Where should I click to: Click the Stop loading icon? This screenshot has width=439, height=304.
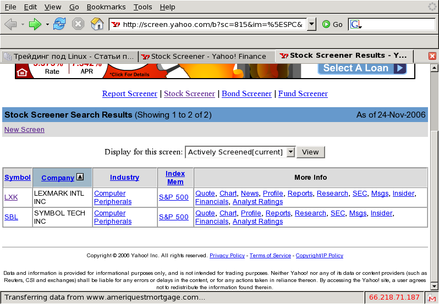point(78,24)
